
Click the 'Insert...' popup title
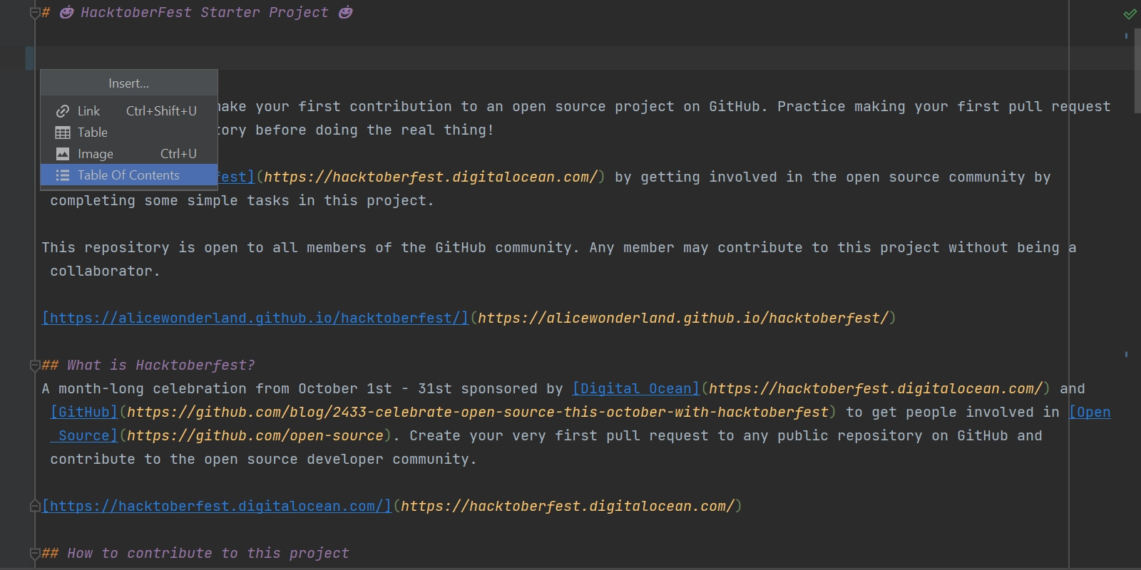pyautogui.click(x=129, y=83)
